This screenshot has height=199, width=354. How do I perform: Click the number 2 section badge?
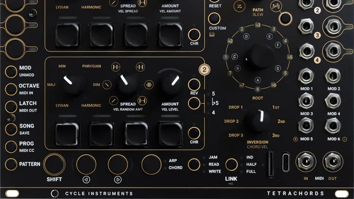(204, 69)
